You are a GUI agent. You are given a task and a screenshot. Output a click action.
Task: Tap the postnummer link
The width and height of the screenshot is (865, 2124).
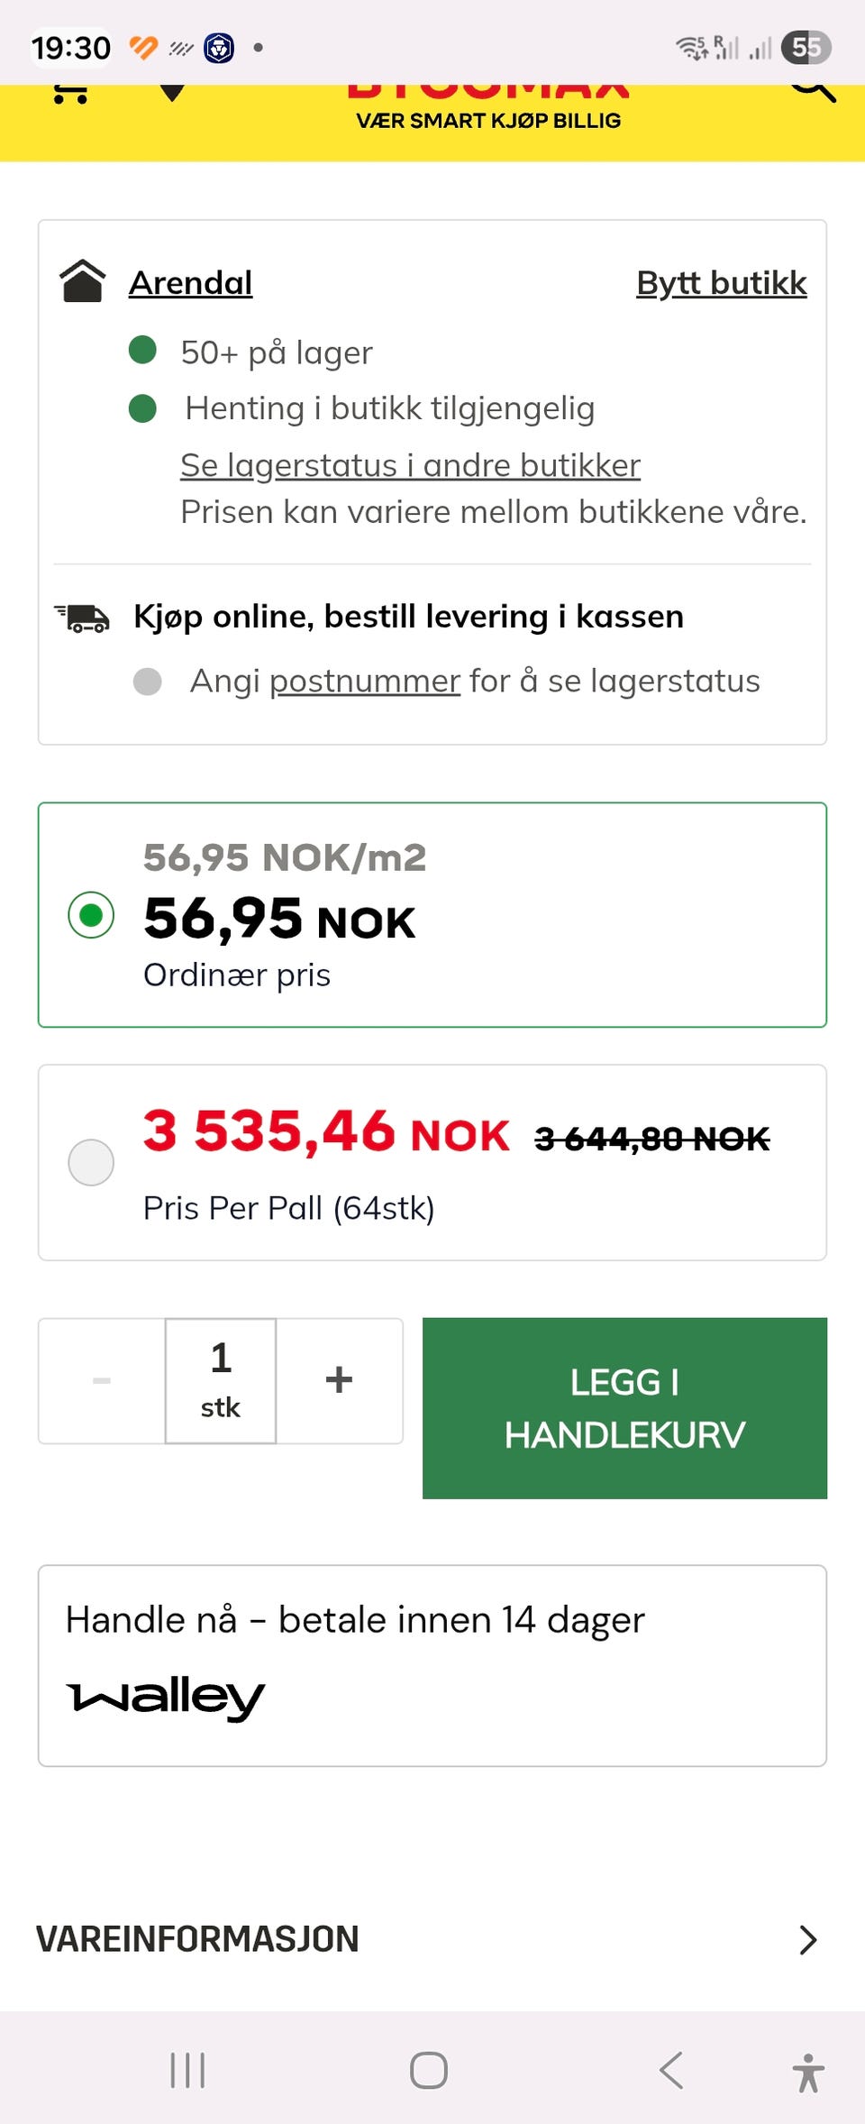coord(365,681)
